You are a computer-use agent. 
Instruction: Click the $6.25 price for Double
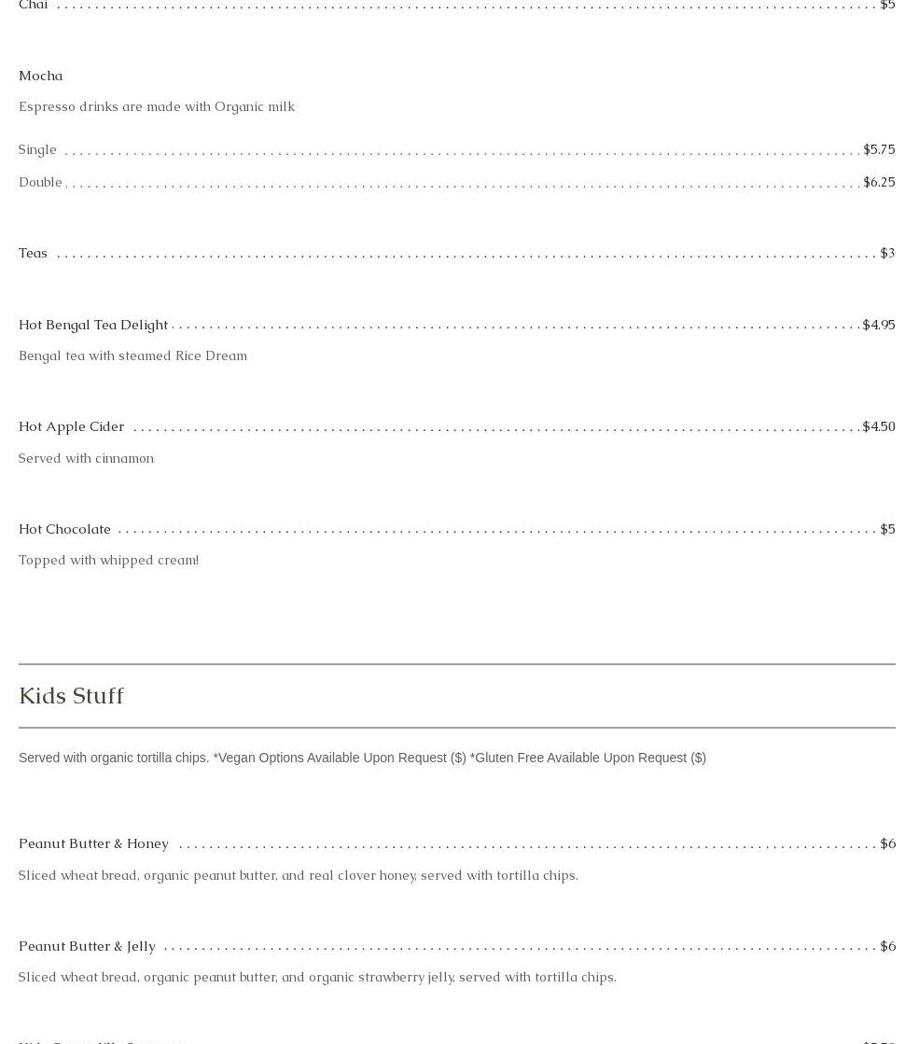[878, 182]
